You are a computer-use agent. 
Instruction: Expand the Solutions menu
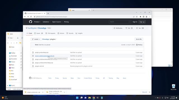(x=46, y=22)
